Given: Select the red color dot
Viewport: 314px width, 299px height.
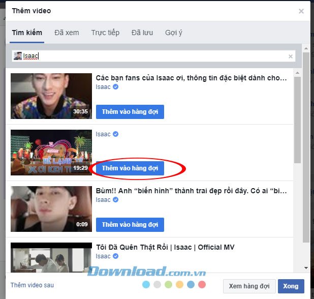Looking at the screenshot, I should (x=202, y=285).
